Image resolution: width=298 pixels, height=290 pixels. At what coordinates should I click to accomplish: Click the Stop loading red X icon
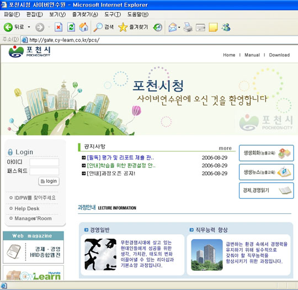point(58,27)
